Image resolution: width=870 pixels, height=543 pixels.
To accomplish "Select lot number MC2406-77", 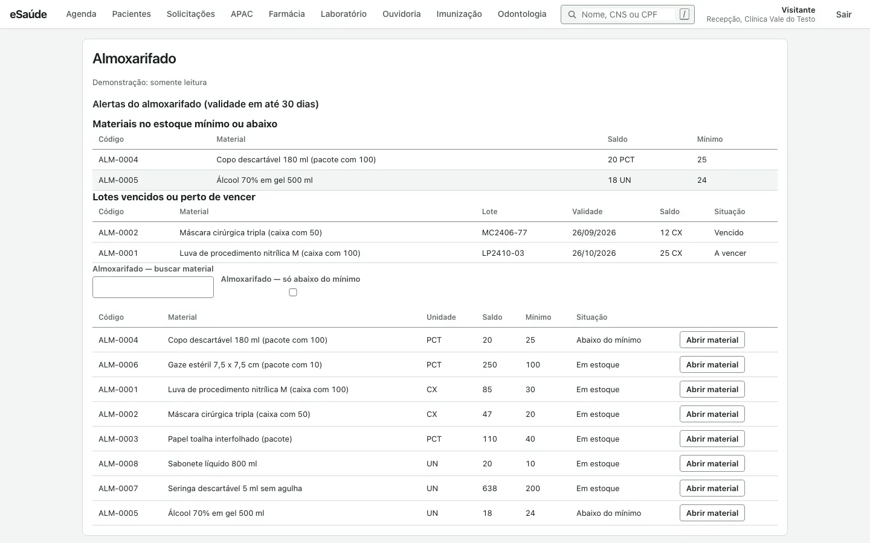I will tap(504, 232).
